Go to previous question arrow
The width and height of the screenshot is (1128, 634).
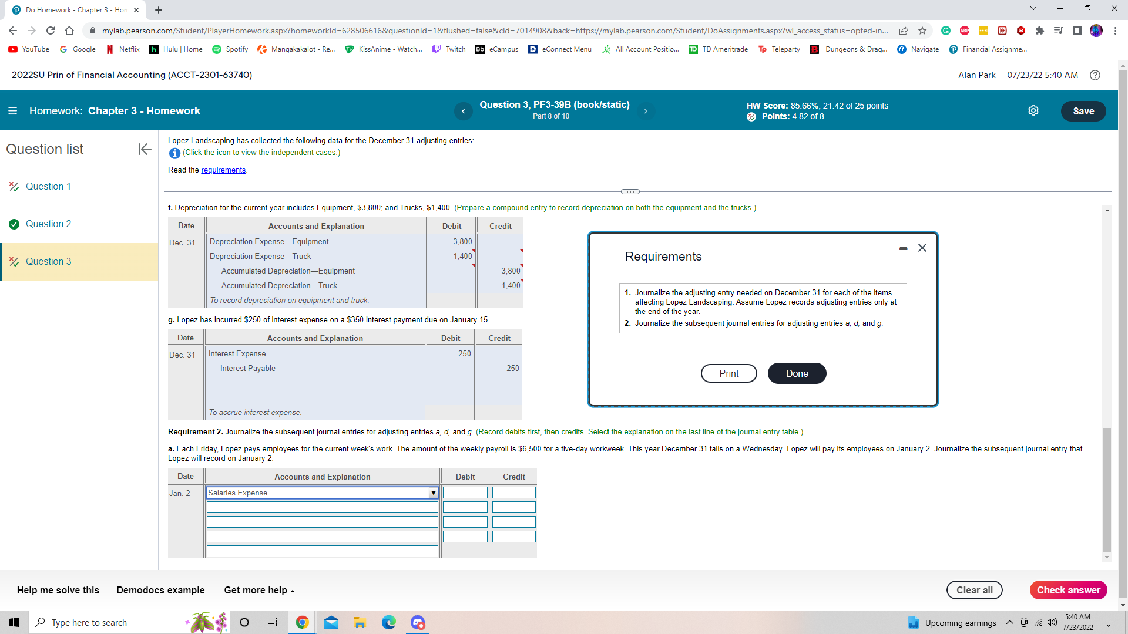pos(463,111)
